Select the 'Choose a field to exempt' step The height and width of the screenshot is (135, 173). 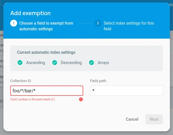click(x=46, y=26)
